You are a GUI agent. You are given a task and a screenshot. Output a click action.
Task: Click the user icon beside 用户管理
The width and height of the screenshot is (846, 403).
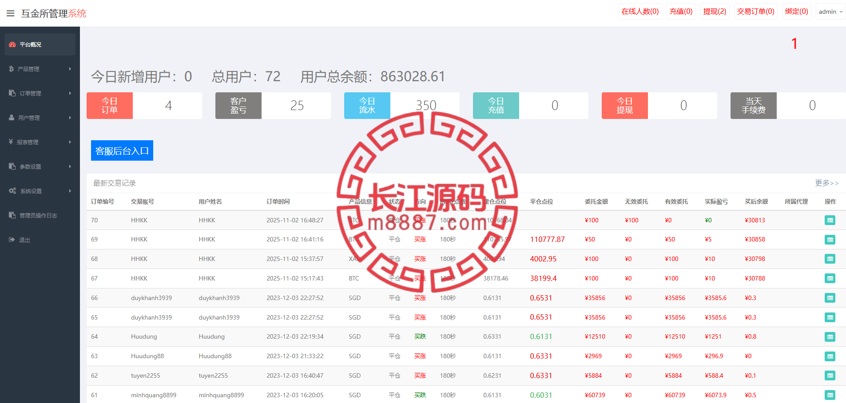[x=12, y=118]
